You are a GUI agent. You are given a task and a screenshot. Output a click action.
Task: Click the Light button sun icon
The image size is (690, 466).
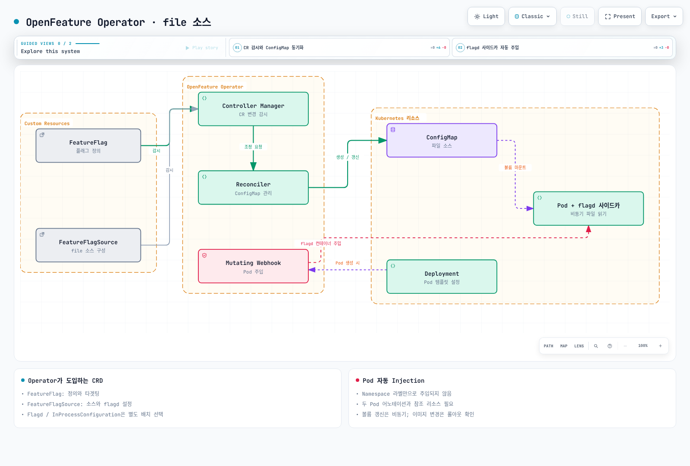(477, 16)
